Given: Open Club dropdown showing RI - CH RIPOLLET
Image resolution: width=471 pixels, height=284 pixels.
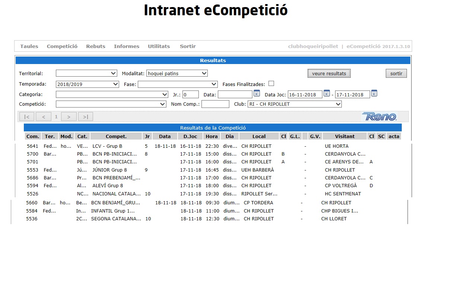Looking at the screenshot, I should coord(295,104).
